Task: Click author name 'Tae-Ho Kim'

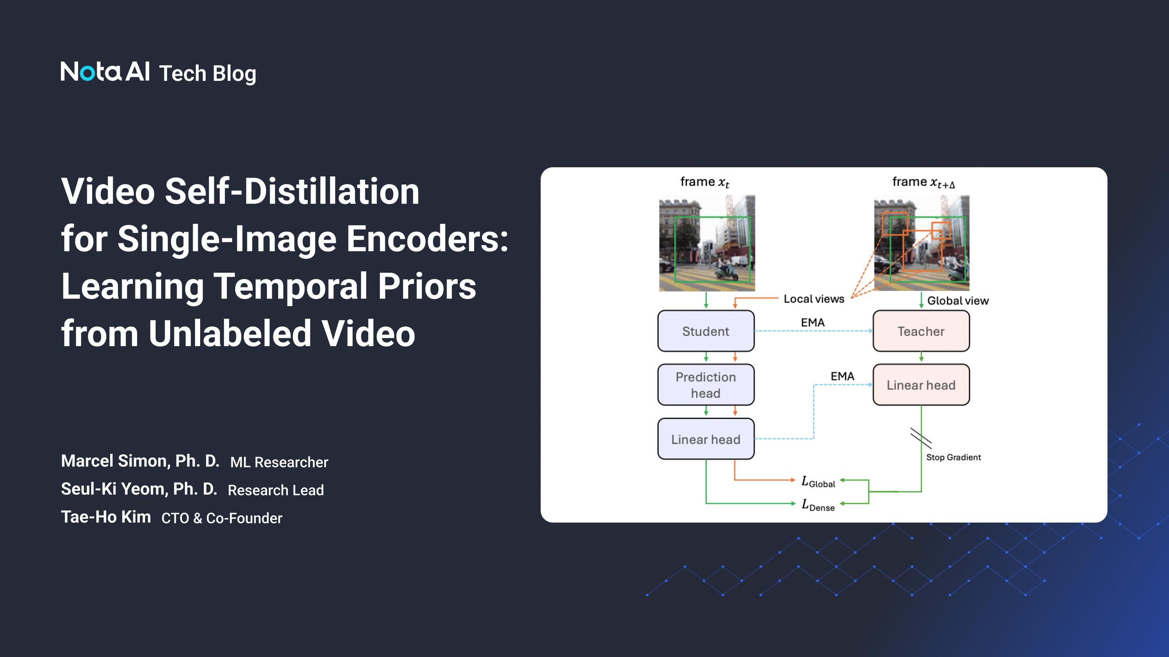Action: [106, 517]
